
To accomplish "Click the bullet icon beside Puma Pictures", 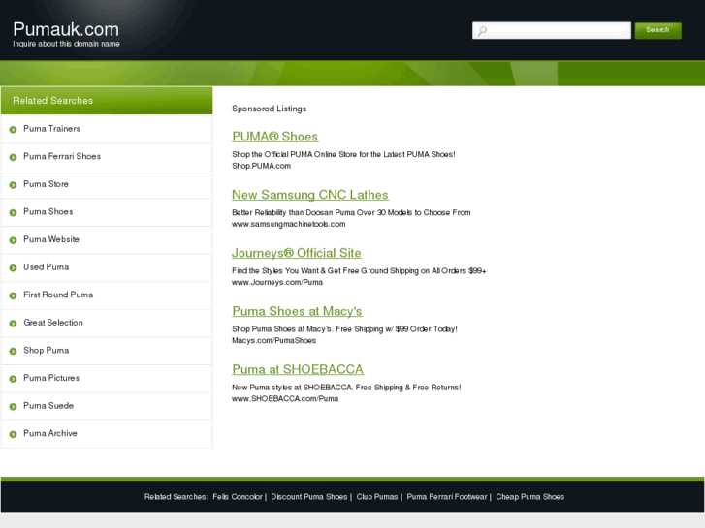I will pos(13,379).
